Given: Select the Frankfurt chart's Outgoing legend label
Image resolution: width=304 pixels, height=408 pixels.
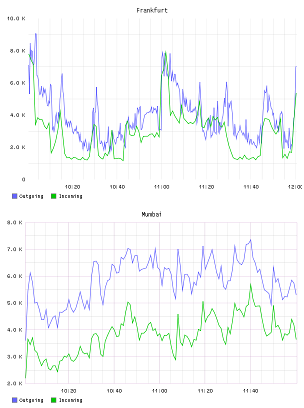Looking at the screenshot, I should tap(31, 196).
